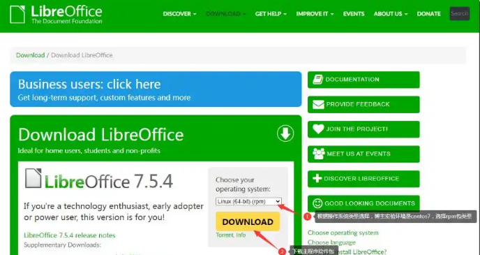Click the DOCUMENTATION label text
The width and height of the screenshot is (480, 255).
point(352,80)
